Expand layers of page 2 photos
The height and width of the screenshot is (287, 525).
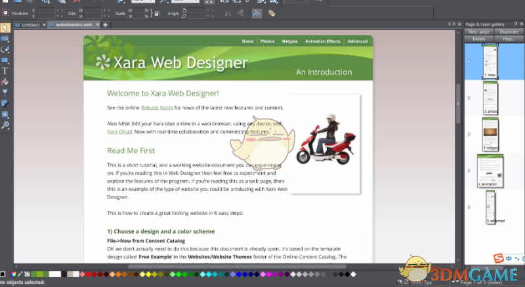[x=469, y=98]
